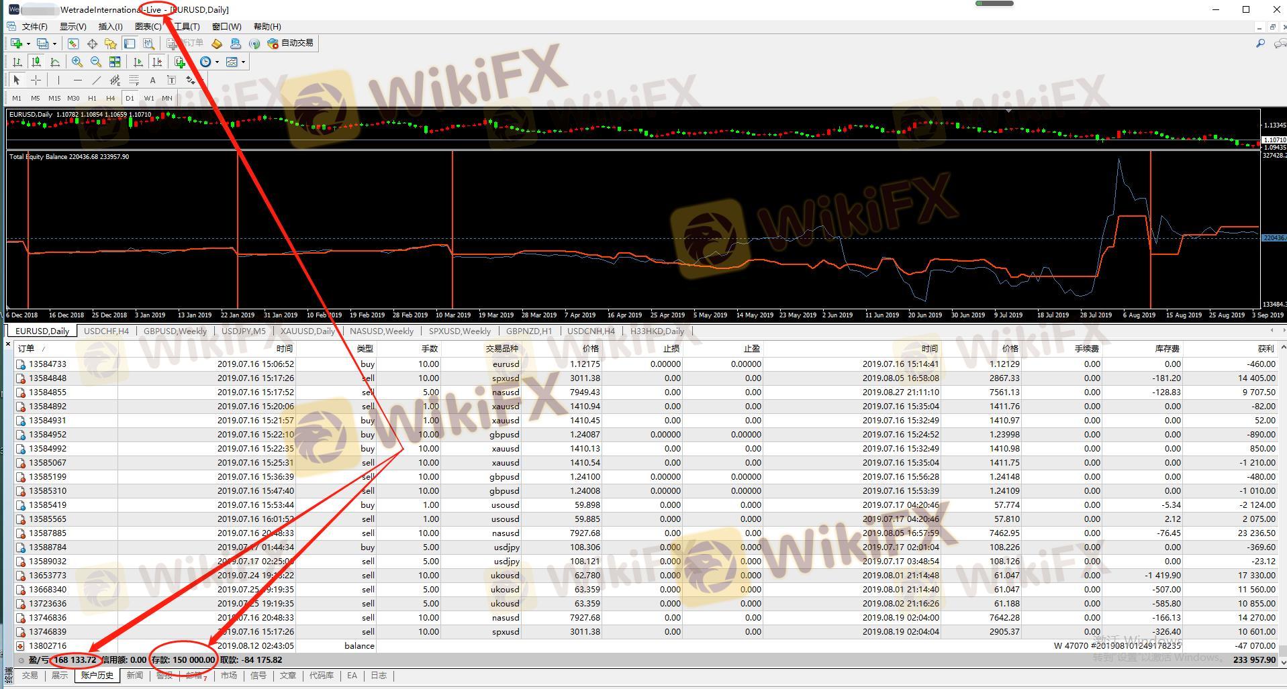Expand the new chart dropdown arrow
This screenshot has height=689, width=1287.
tap(28, 44)
